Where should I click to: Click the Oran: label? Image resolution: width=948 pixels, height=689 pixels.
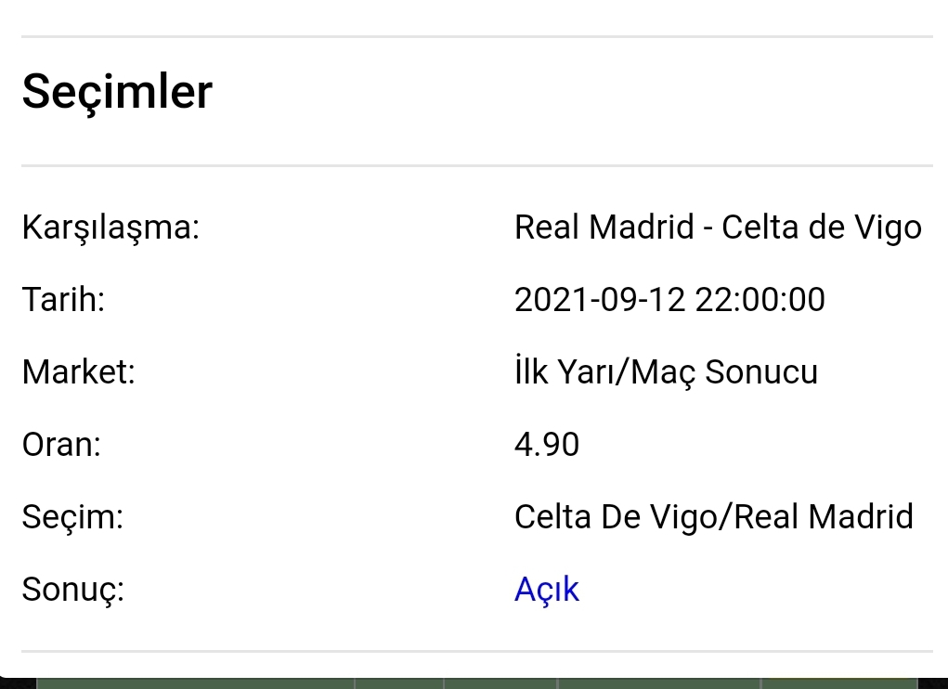coord(61,445)
